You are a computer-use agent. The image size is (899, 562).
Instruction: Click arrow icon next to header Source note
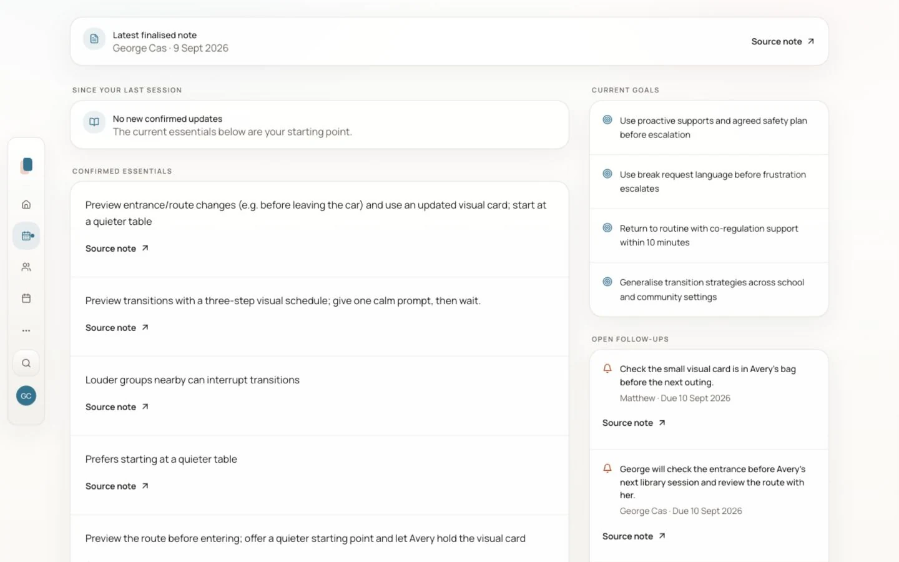click(x=811, y=41)
